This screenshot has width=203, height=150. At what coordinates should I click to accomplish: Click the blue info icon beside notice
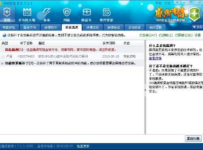[x=4, y=35]
